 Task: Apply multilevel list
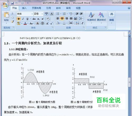point(71,14)
